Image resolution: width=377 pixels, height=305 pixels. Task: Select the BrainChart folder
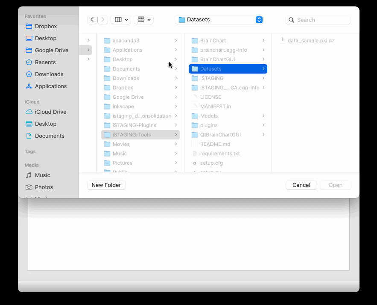(228, 41)
